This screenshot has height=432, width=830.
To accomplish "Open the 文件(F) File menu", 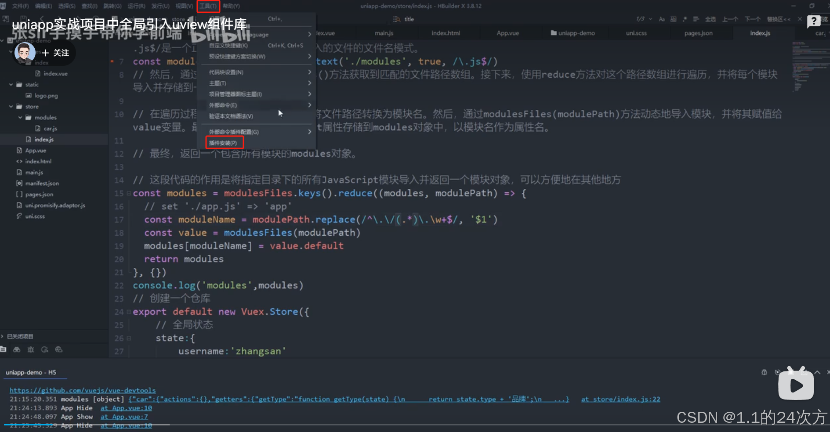I will point(21,6).
